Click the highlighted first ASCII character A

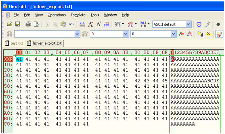(x=172, y=59)
